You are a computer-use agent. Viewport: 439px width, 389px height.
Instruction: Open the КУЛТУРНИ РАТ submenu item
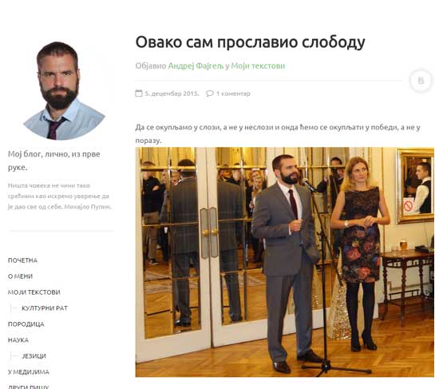pyautogui.click(x=45, y=308)
